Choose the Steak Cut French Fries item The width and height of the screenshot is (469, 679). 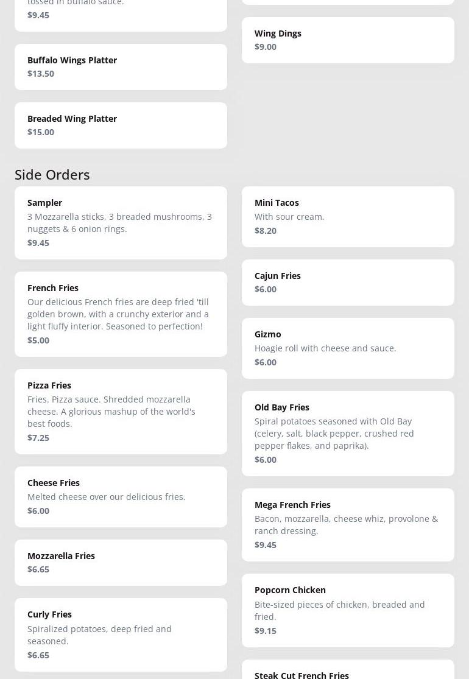pos(348,669)
